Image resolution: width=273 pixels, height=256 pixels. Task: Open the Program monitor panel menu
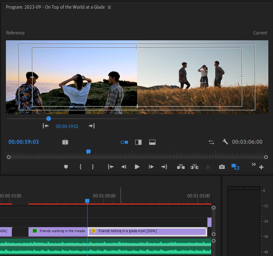(109, 7)
